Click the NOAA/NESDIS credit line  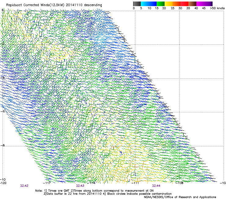180,197
